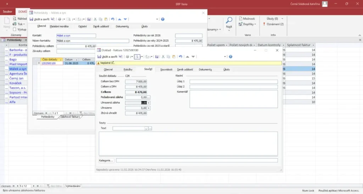Viewport: 363px width, 194px height.
Task: Click the help icon in the invoice toolbar
Action: [230, 57]
